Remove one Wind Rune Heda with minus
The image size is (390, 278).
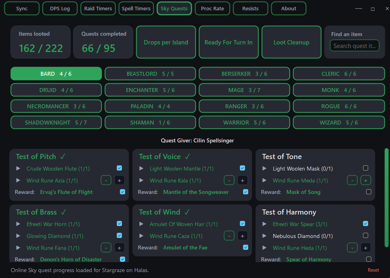coord(352,248)
